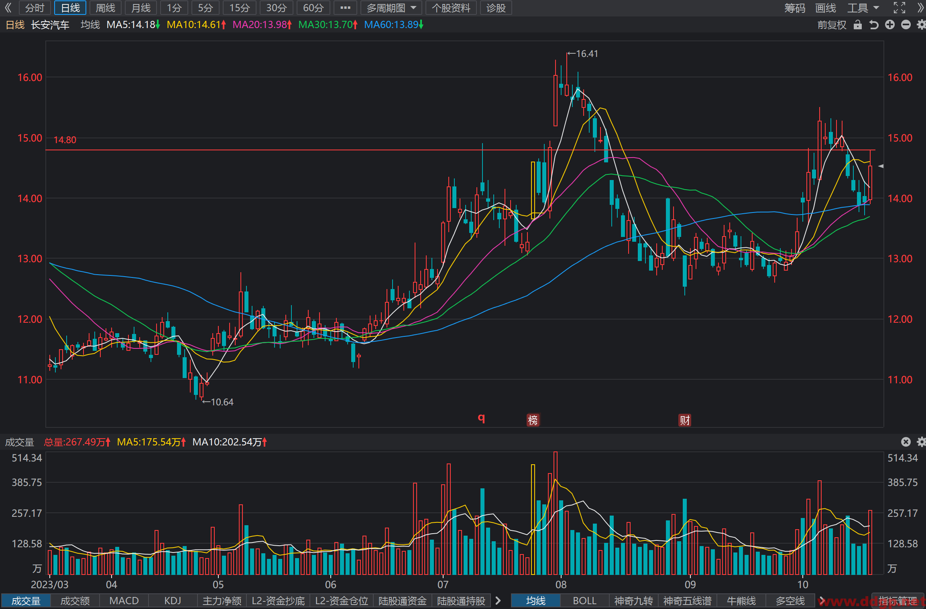The width and height of the screenshot is (926, 609).
Task: Toggle the 前复权 adjustment setting
Action: 832,25
